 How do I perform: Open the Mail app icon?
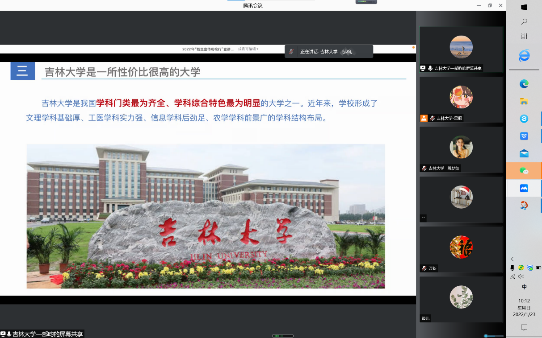[524, 153]
